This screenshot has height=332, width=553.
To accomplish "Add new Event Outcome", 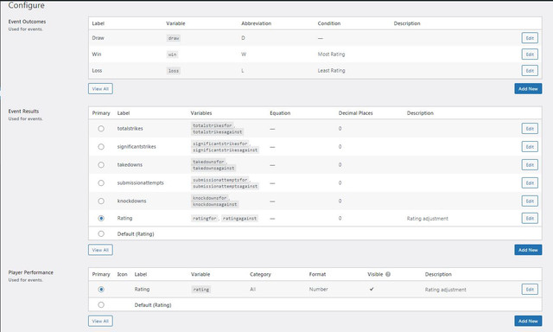I will point(528,89).
